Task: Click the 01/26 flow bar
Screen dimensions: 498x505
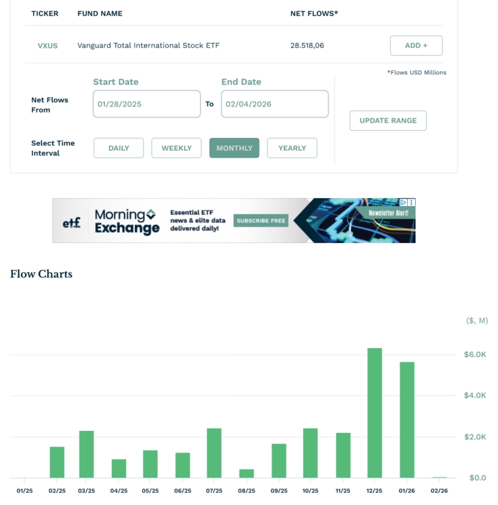Action: 407,420
